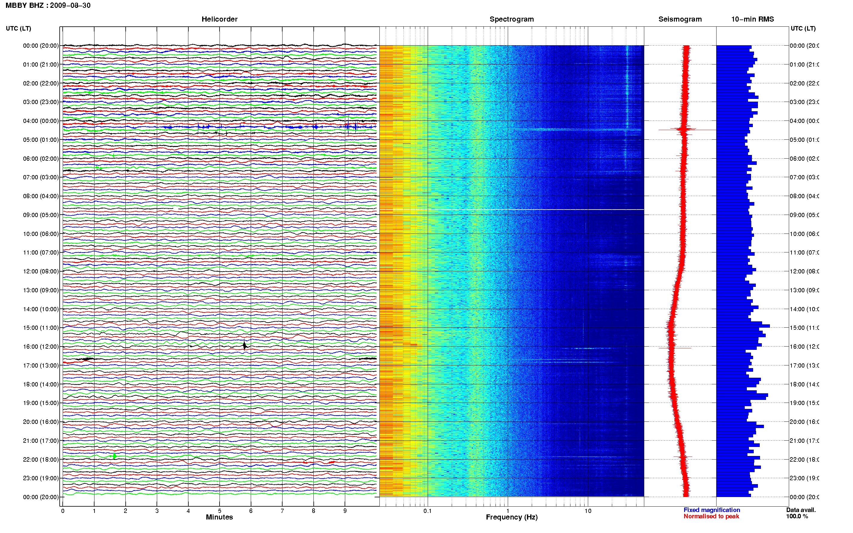The width and height of the screenshot is (853, 533).
Task: Click right time label '19:00 (15:' beside RMS
Action: point(804,403)
